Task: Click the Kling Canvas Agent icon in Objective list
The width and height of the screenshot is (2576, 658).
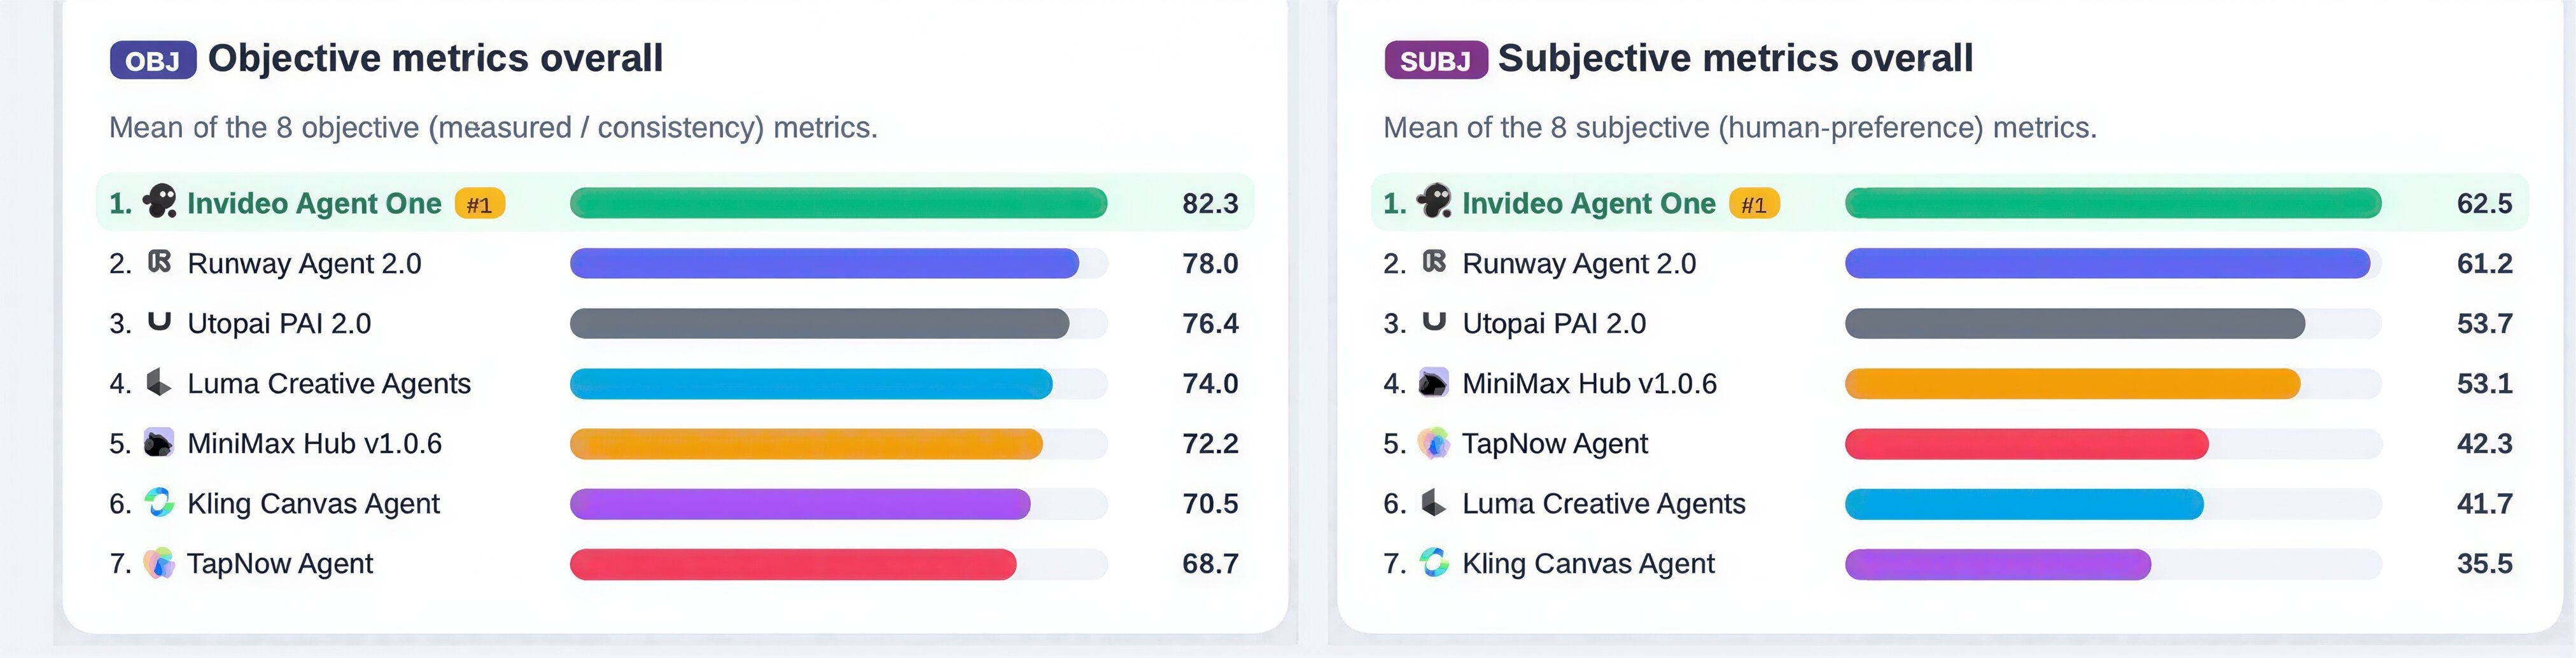Action: tap(159, 502)
